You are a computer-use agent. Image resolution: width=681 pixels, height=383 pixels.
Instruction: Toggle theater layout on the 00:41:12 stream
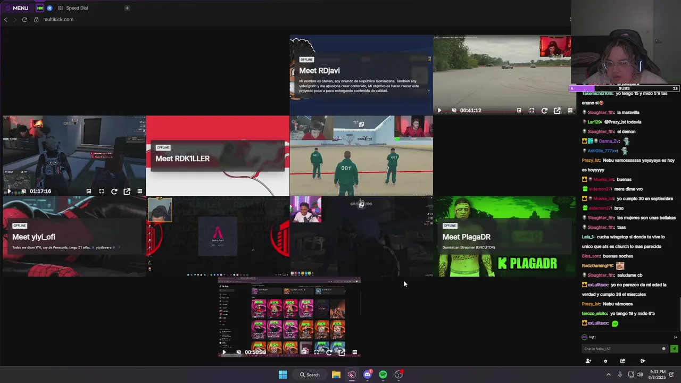coord(570,111)
